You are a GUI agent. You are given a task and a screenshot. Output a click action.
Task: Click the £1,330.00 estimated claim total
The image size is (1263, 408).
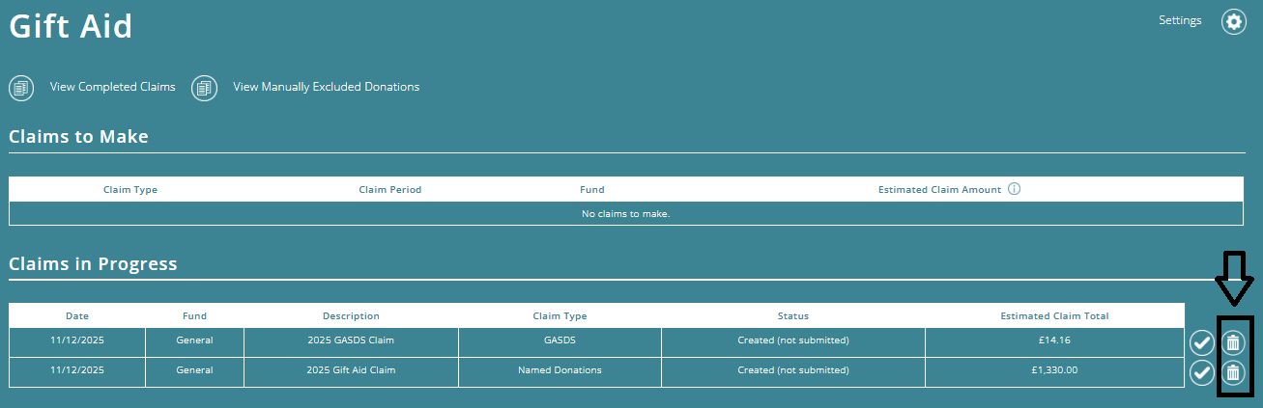[x=1054, y=370]
